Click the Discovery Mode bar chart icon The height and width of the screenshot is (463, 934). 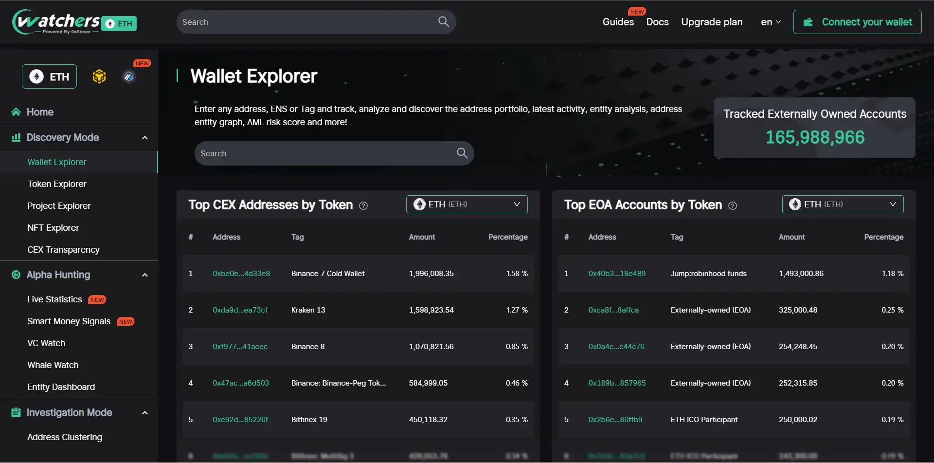16,137
